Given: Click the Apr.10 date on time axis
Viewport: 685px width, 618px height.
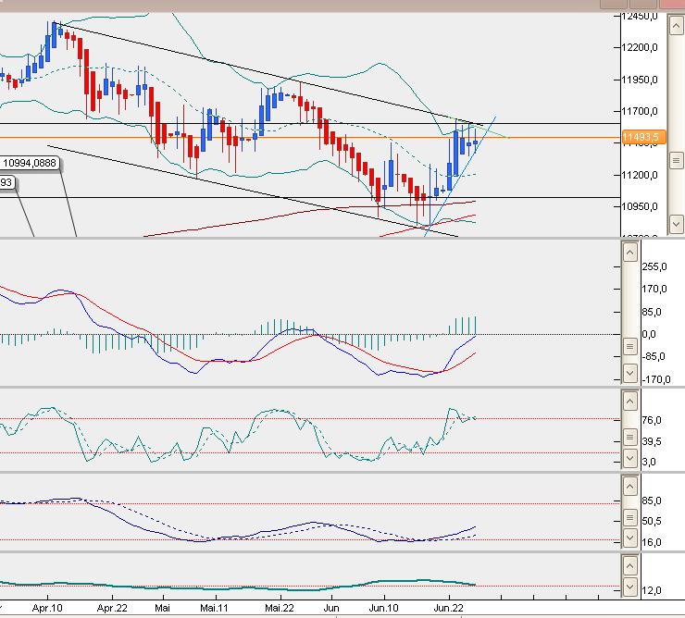Looking at the screenshot, I should pos(47,608).
